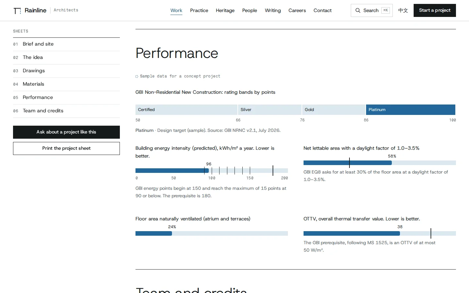469x293 pixels.
Task: Open the Work menu item
Action: [x=176, y=10]
